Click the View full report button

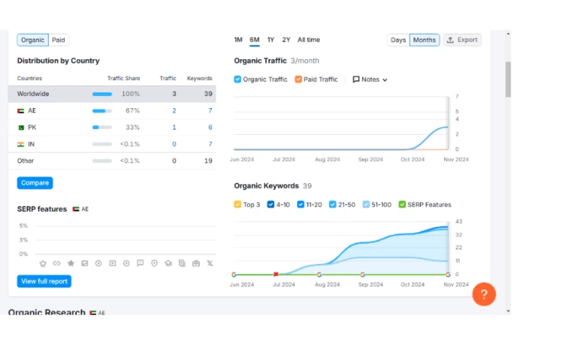[44, 281]
